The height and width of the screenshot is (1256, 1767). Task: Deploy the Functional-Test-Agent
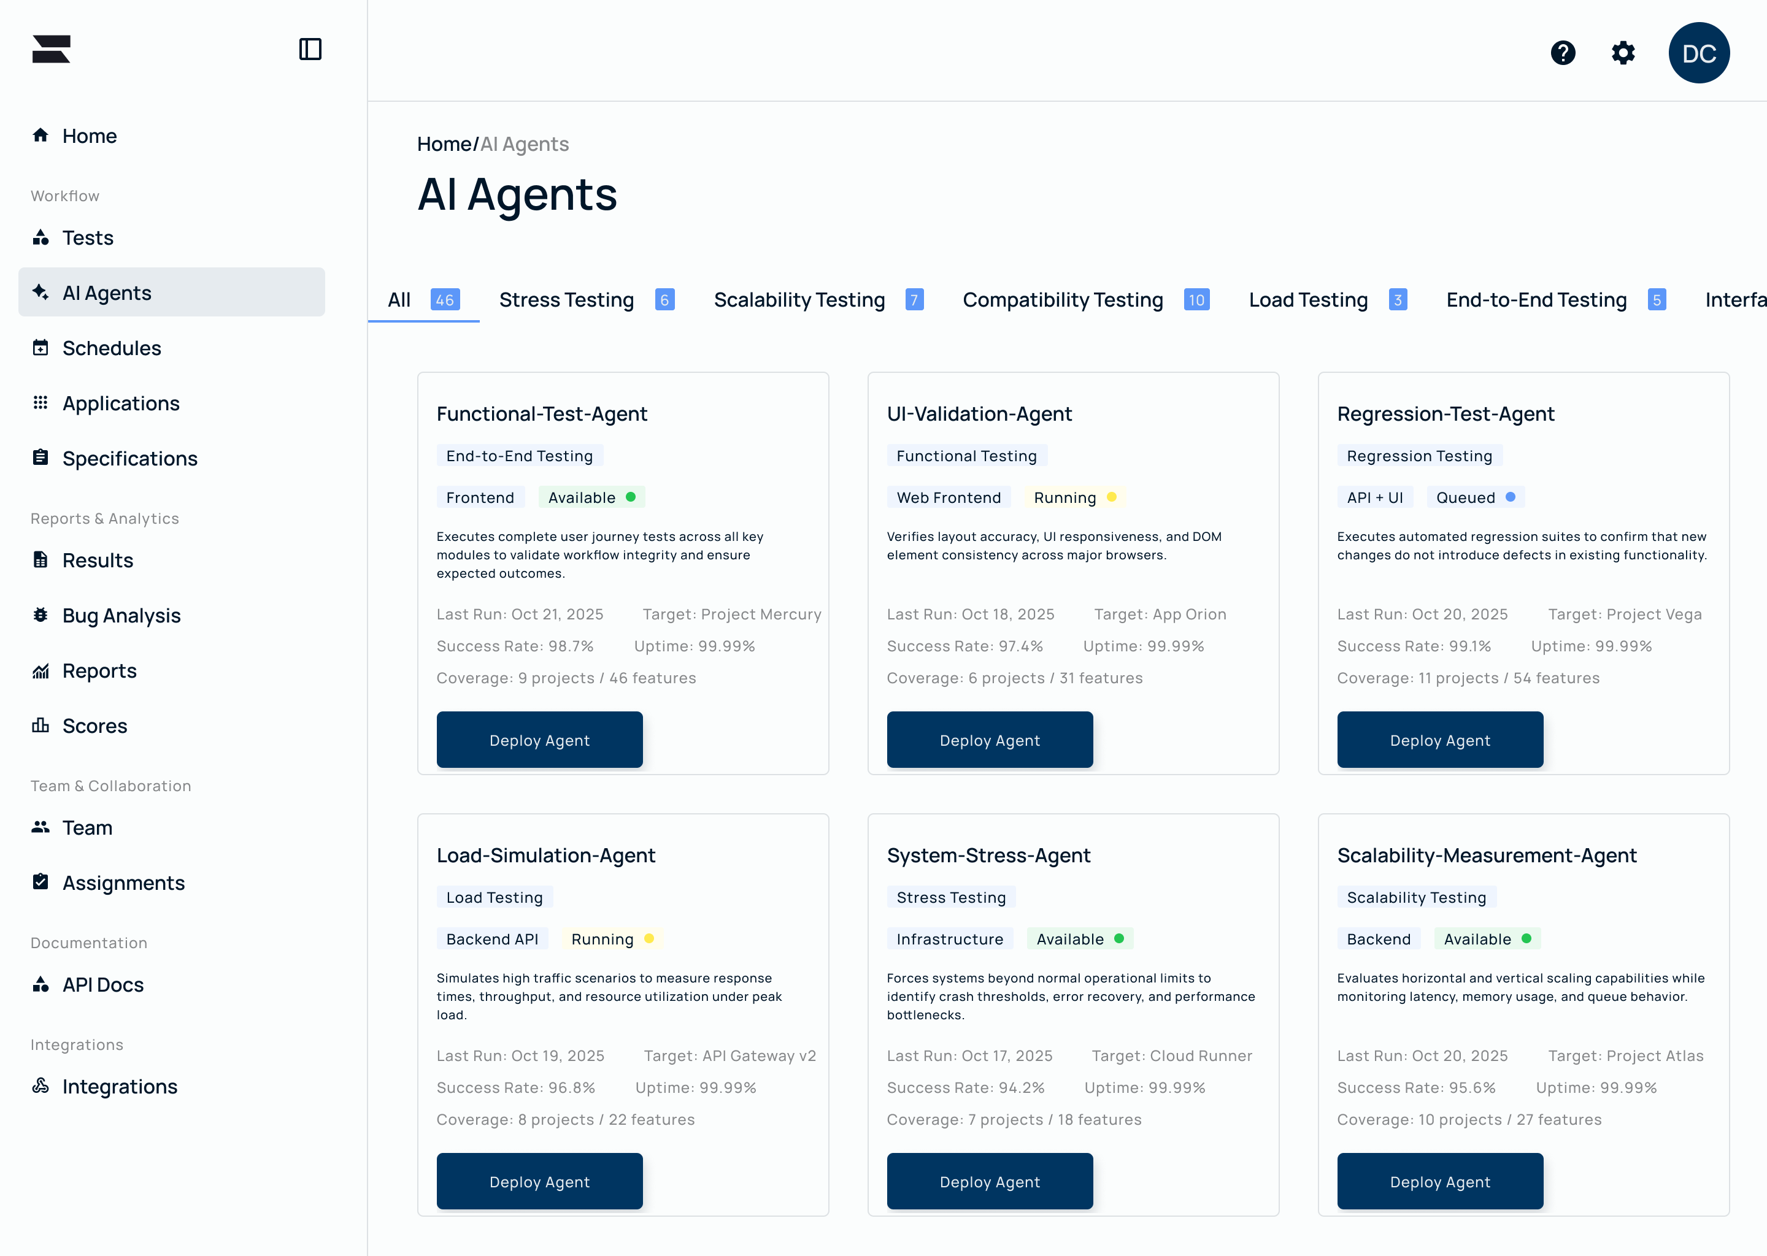pos(539,740)
